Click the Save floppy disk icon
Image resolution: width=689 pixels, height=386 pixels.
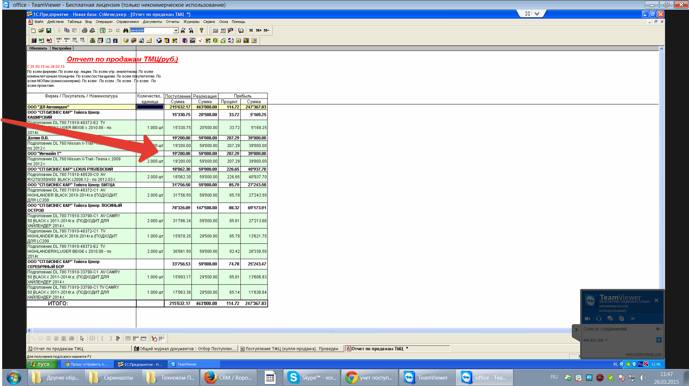[49, 31]
